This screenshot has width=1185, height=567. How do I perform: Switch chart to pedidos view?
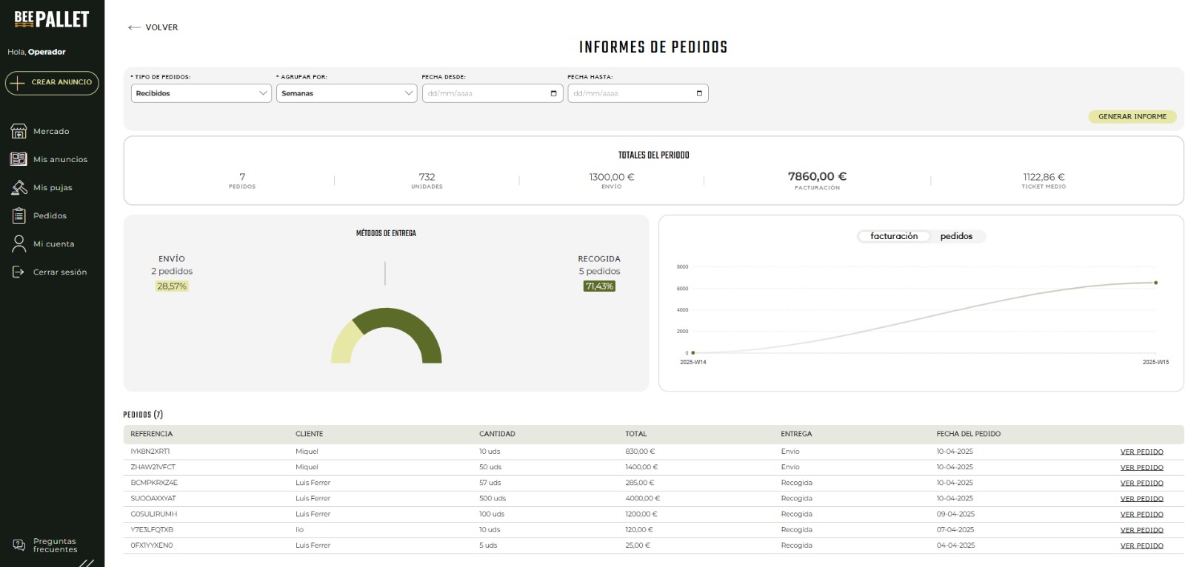pos(955,236)
